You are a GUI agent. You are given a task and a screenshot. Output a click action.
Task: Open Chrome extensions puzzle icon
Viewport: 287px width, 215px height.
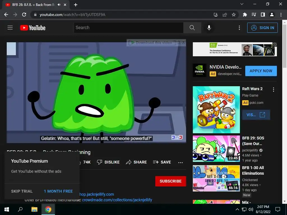[245, 15]
